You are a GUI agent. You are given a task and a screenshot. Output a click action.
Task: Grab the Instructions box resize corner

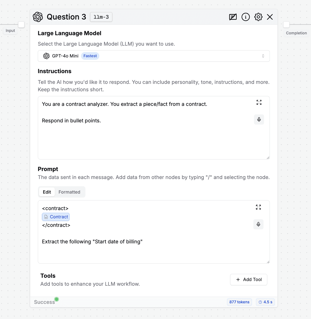pyautogui.click(x=268, y=158)
